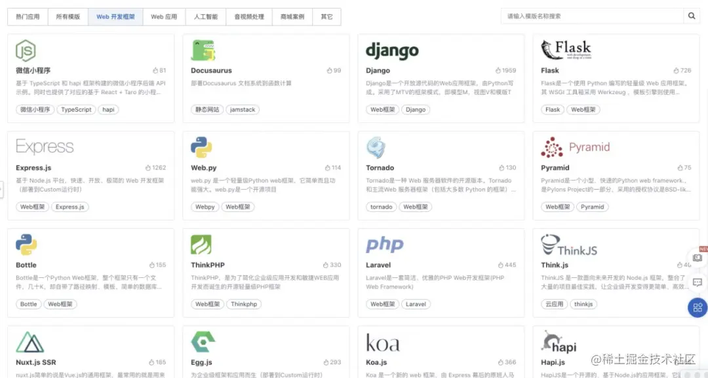
Task: Switch to the 音视频处理 tab
Action: click(x=249, y=16)
